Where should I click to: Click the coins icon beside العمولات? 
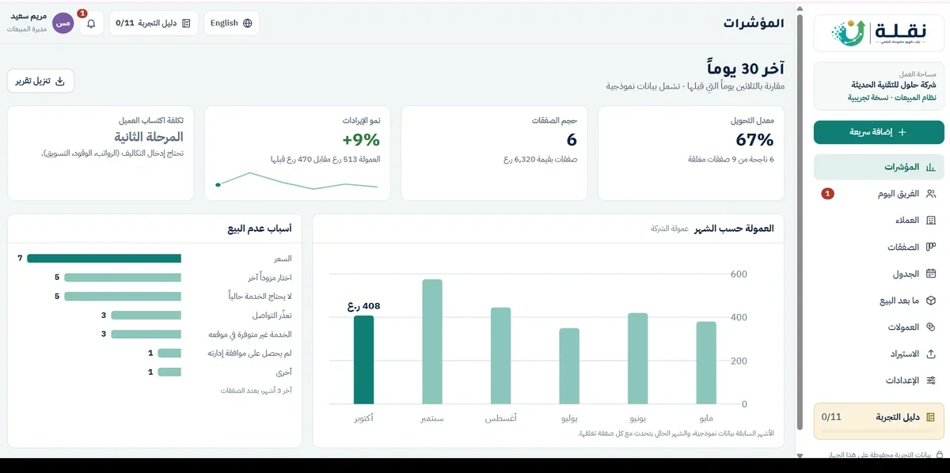click(x=931, y=327)
